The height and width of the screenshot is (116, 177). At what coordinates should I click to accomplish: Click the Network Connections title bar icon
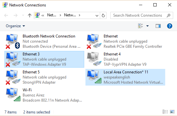[5, 5]
